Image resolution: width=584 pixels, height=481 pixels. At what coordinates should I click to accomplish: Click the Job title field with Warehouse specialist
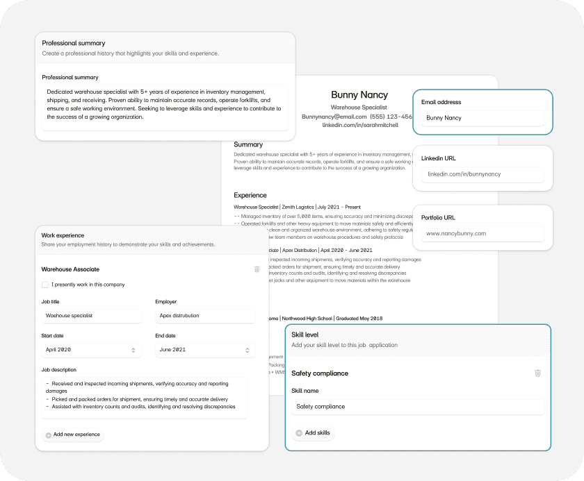coord(91,316)
